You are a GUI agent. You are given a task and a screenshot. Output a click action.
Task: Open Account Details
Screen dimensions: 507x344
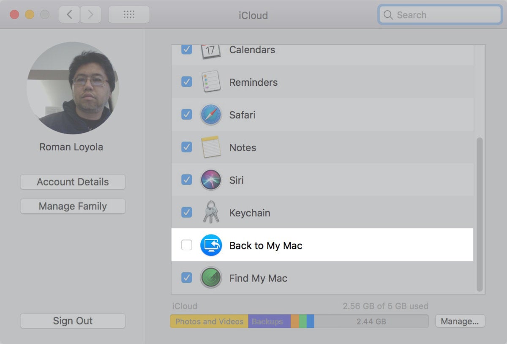pyautogui.click(x=72, y=182)
